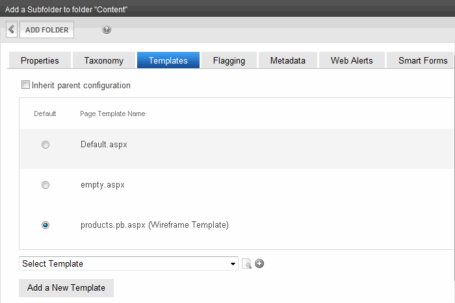455x303 pixels.
Task: Click the Templates tab
Action: [x=168, y=60]
